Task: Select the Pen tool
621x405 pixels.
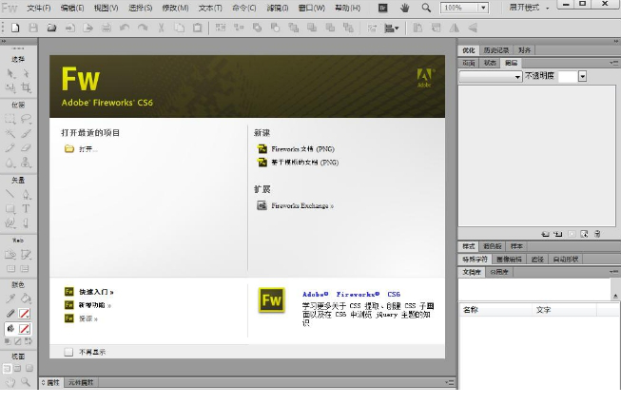Action: click(26, 194)
